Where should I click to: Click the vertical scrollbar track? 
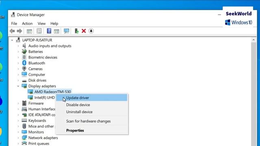(x=253, y=94)
